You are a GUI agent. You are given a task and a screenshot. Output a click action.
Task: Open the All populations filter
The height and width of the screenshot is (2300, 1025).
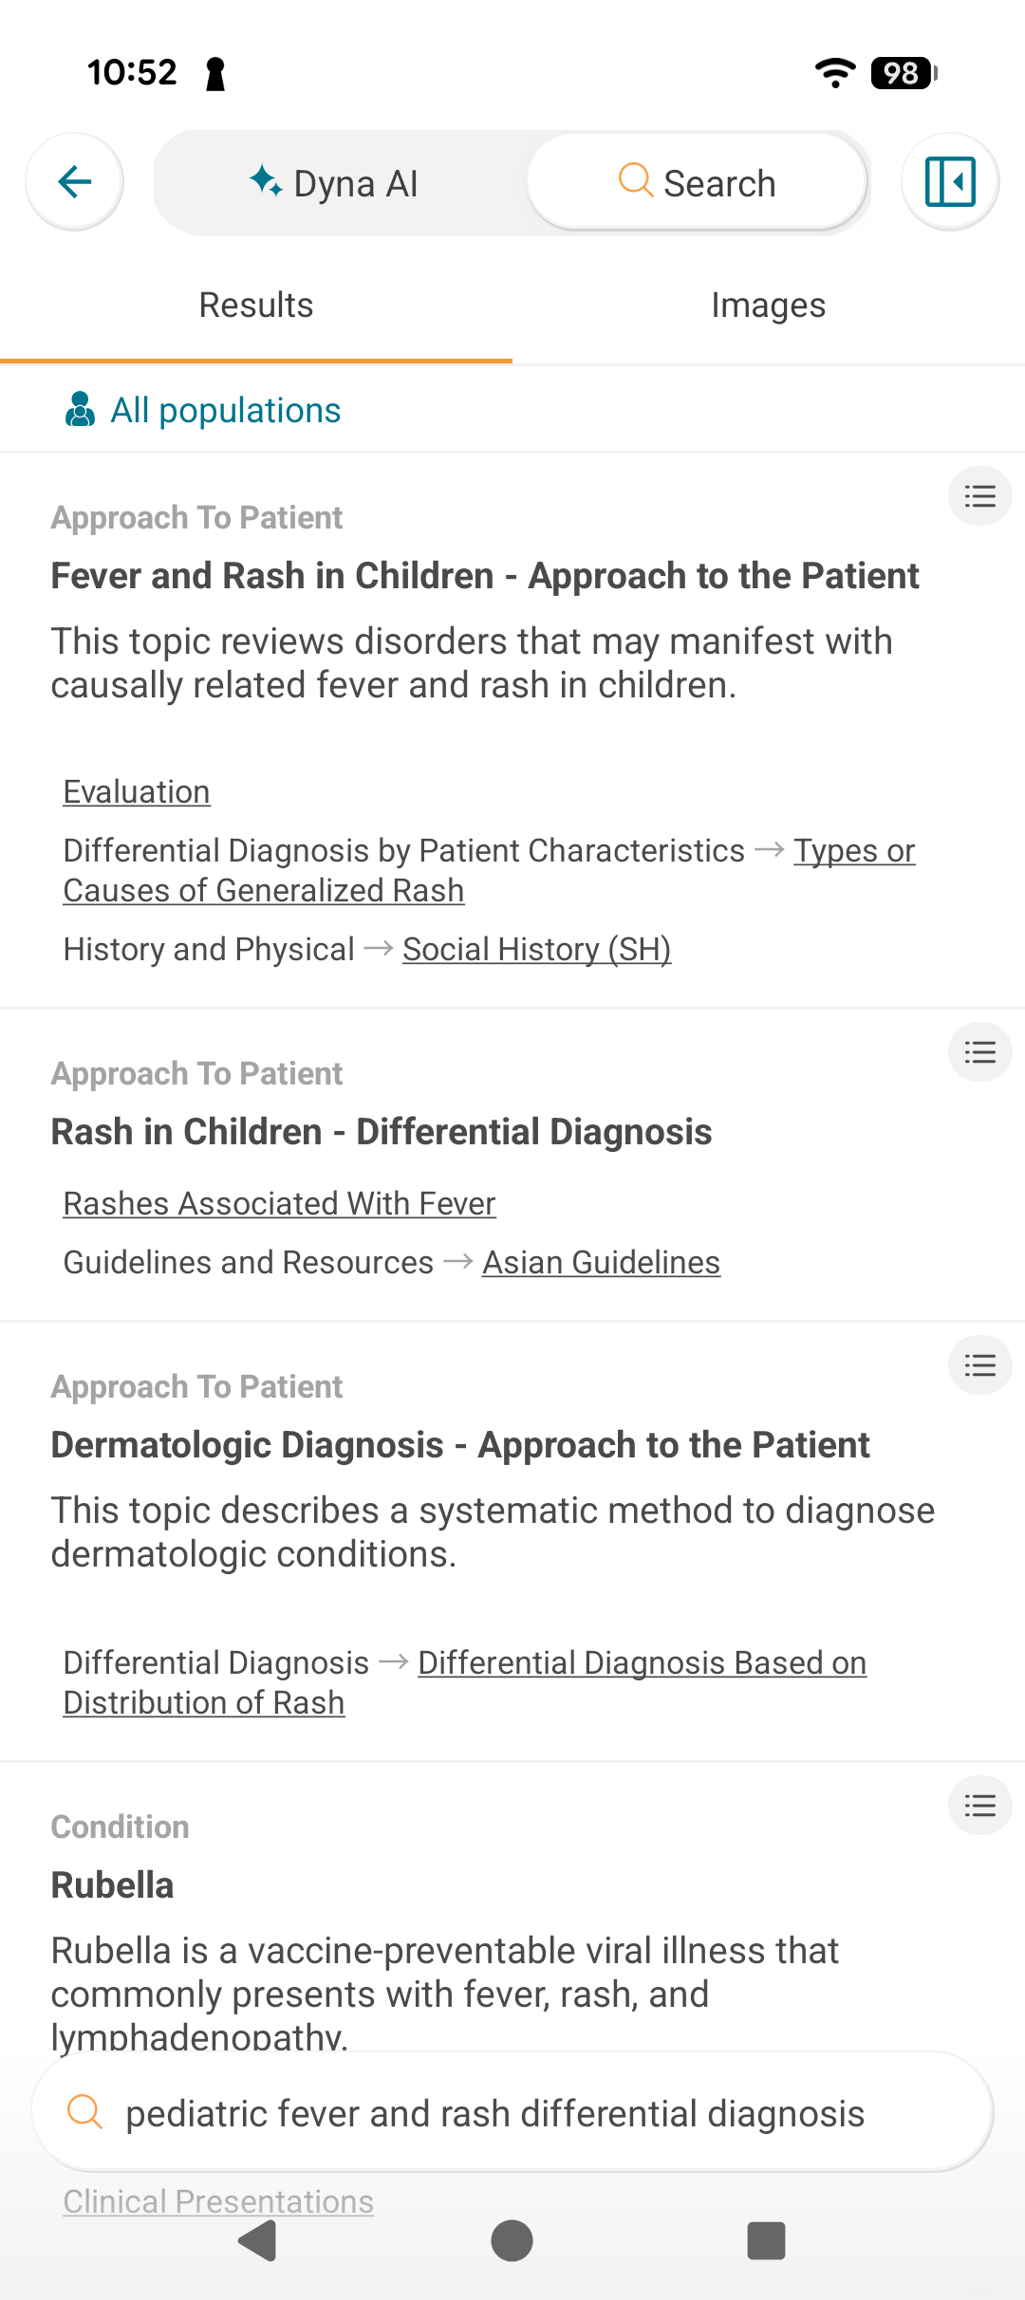201,410
